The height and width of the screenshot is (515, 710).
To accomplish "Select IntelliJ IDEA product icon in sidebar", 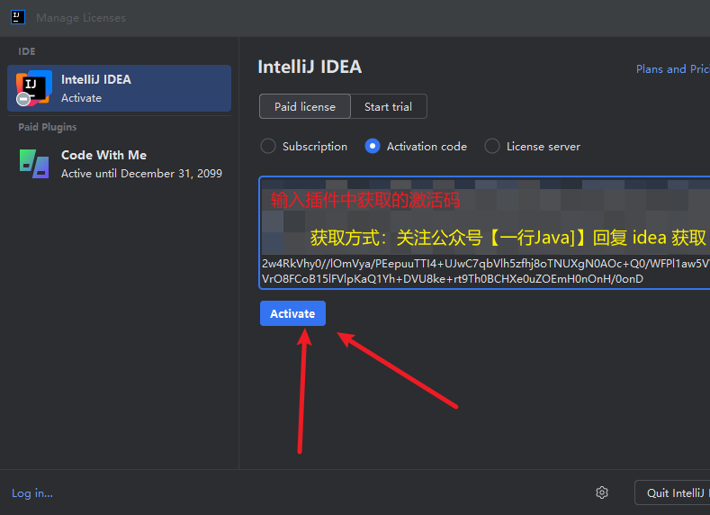I will 34,88.
